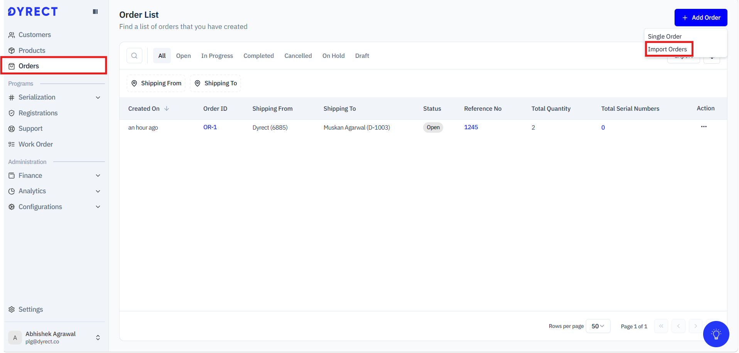Switch to the In Progress tab

point(217,56)
